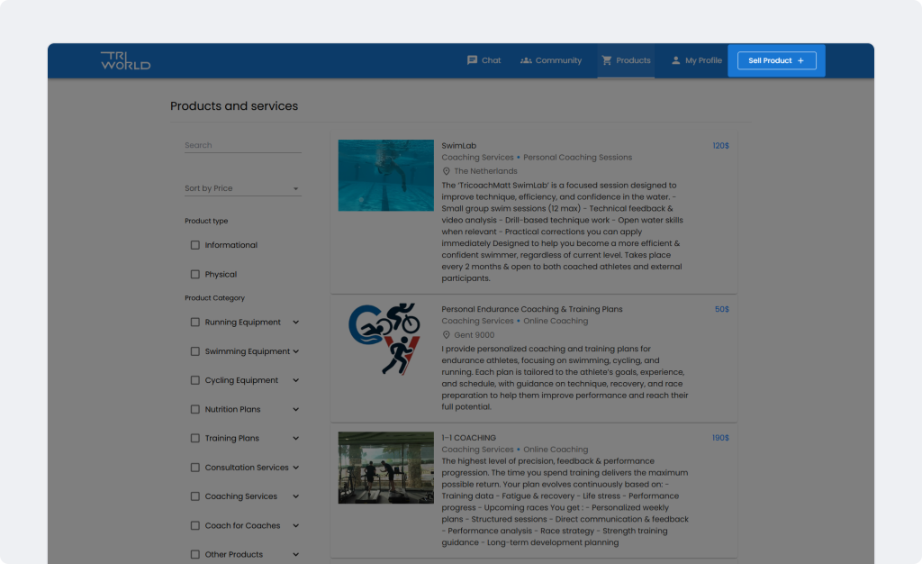Image resolution: width=922 pixels, height=564 pixels.
Task: Click the Products shopping cart icon
Action: click(x=607, y=60)
